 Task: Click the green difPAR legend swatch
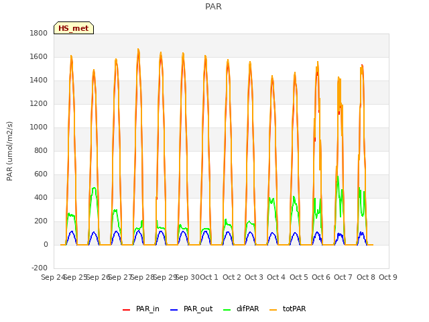point(227,310)
